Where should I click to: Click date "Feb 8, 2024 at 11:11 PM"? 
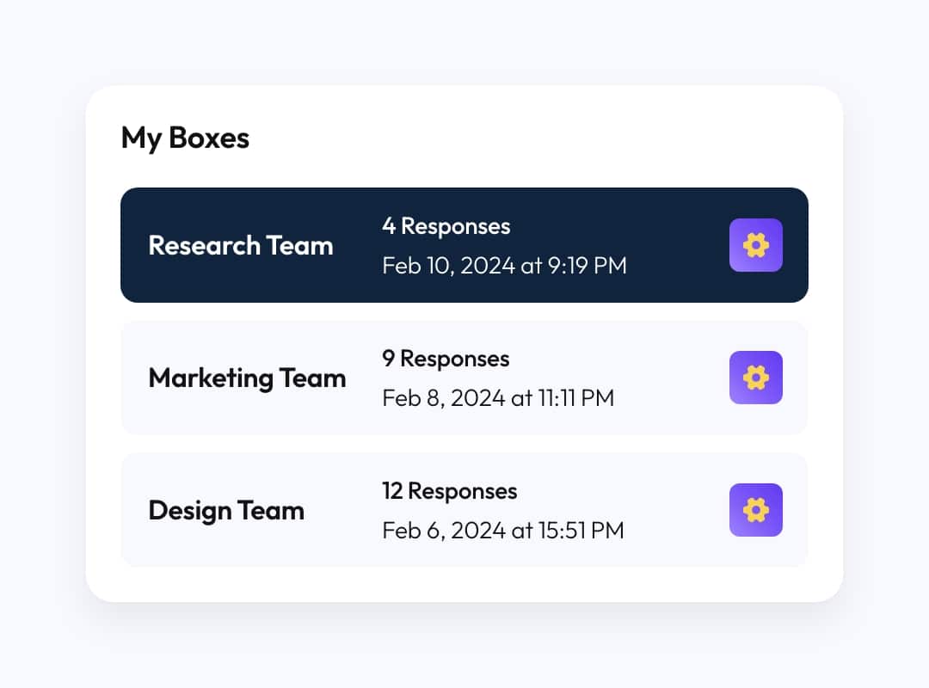(x=498, y=397)
